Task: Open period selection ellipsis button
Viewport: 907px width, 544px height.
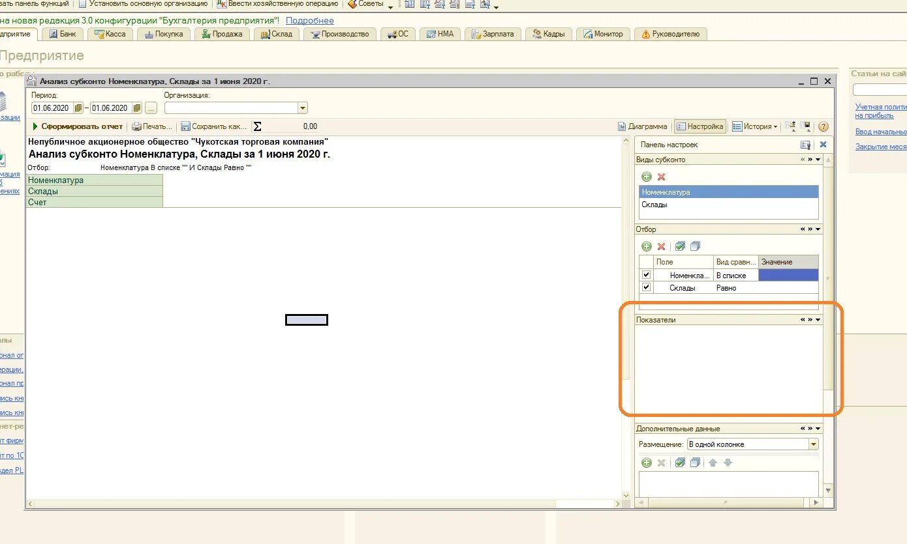Action: pos(151,108)
